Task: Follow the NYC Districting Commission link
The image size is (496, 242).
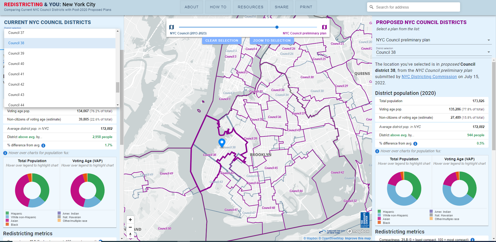Action: coord(429,77)
